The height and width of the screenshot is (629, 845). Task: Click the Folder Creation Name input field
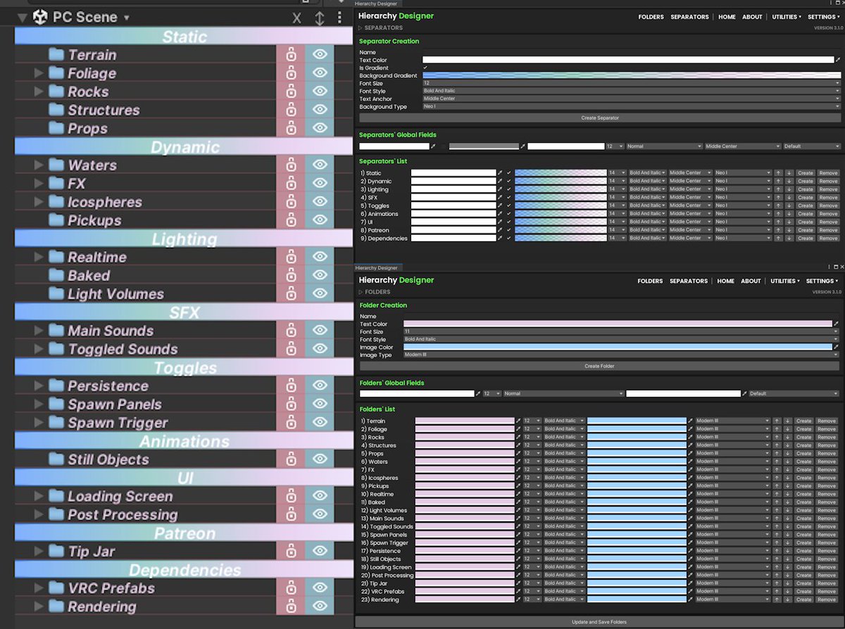click(x=621, y=317)
